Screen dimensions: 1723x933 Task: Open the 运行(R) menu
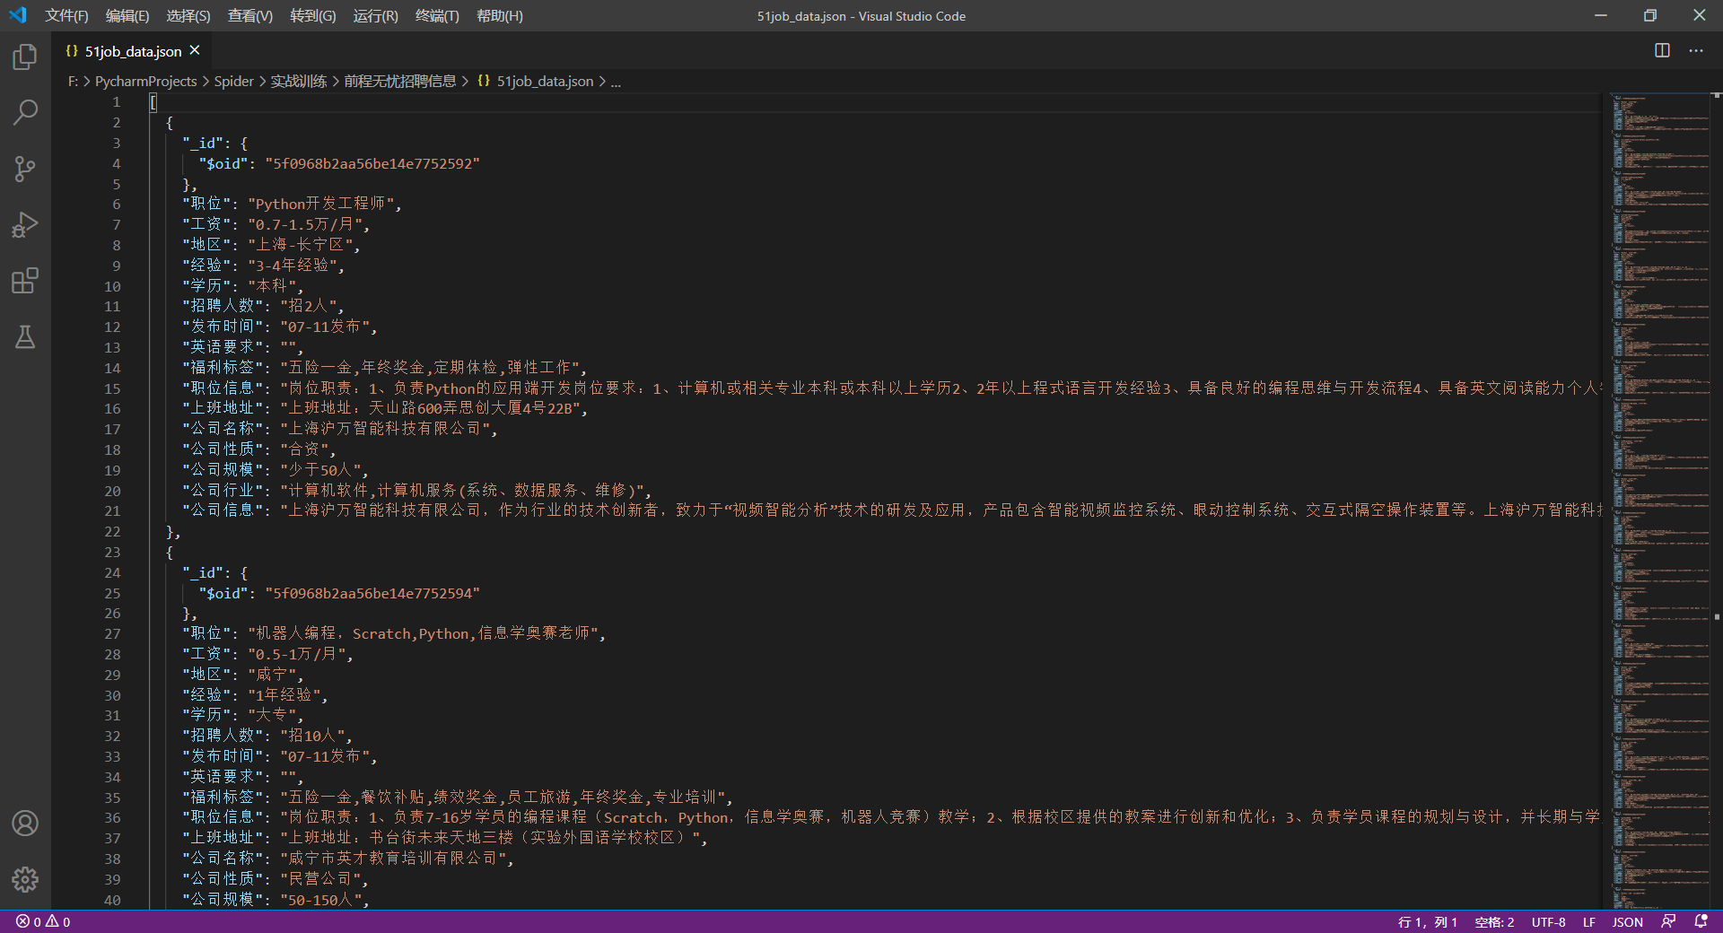point(376,16)
